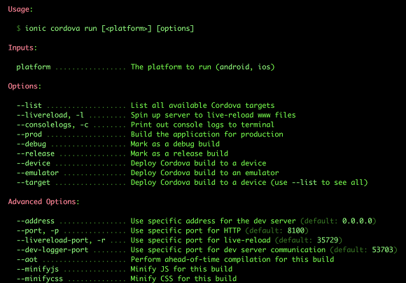406x283 pixels.
Task: Click the "--dev-logger-port" option flag
Action: (x=52, y=250)
